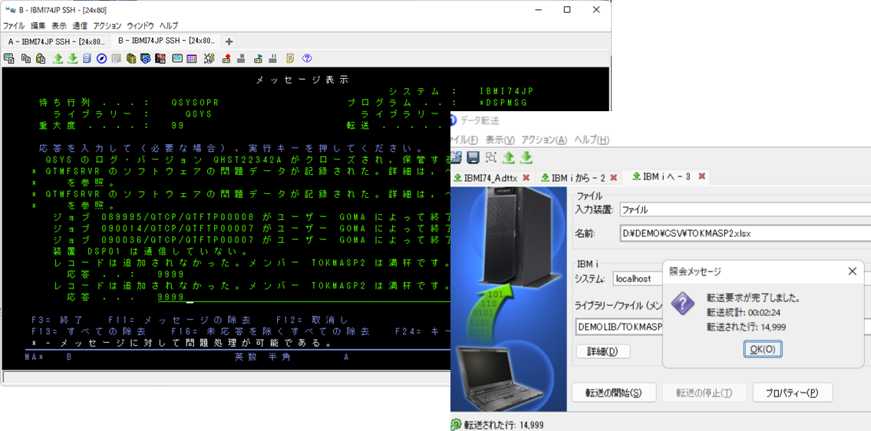871x431 pixels.
Task: Click 'F13= すべての除去' in terminal
Action: pos(88,331)
